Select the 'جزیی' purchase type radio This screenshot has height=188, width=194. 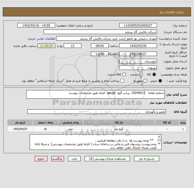[x=160, y=81]
